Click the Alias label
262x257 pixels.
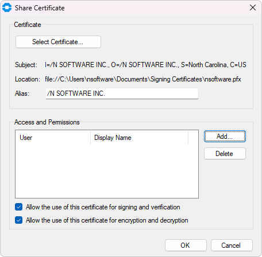(22, 94)
